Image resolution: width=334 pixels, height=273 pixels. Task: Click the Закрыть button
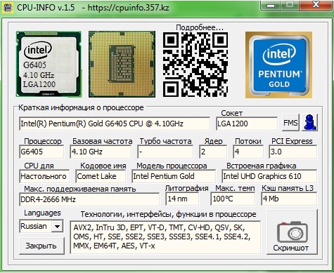(x=41, y=246)
